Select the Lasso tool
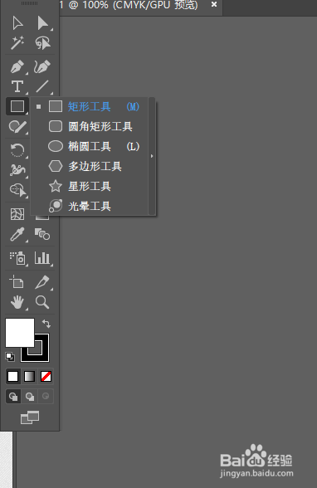317x488 pixels. coord(42,43)
